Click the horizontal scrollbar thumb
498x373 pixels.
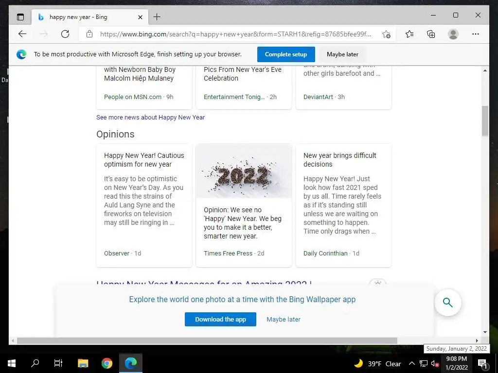[x=207, y=340]
